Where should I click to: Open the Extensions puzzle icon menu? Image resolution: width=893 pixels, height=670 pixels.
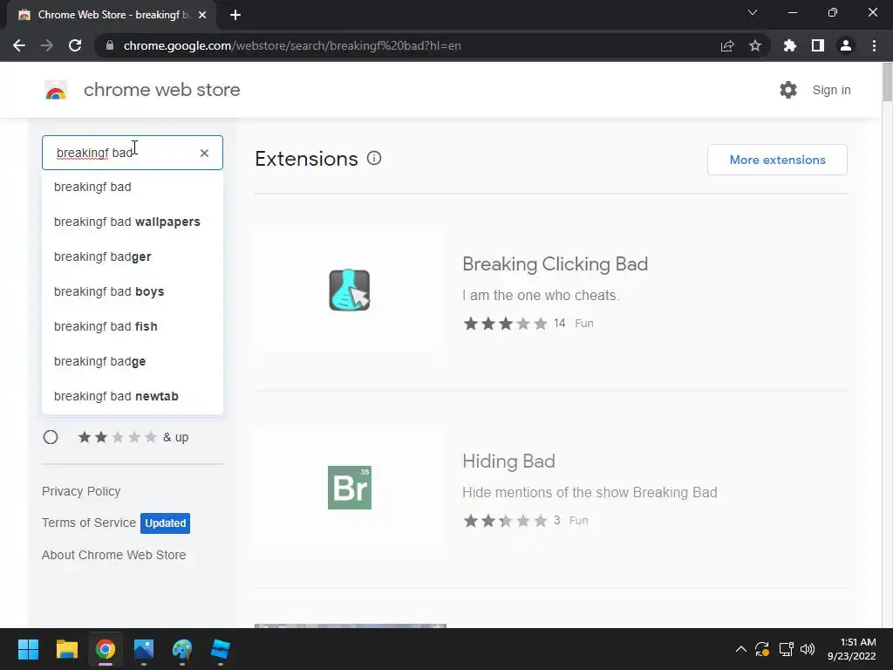tap(789, 45)
